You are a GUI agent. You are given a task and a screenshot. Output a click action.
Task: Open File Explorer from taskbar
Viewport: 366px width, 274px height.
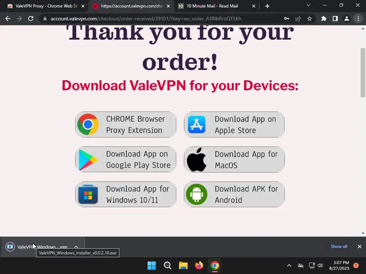(183, 265)
